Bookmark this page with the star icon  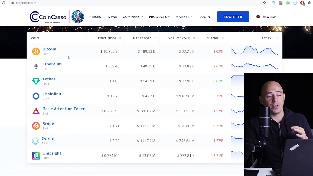click(x=265, y=3)
